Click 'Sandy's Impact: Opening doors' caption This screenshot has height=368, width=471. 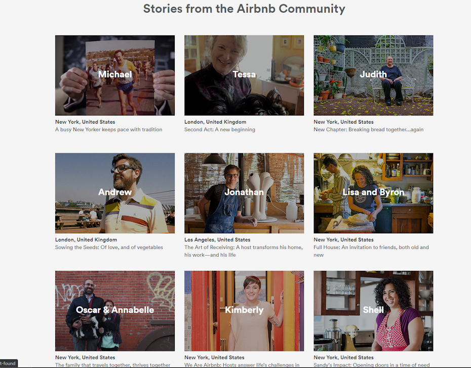[372, 365]
